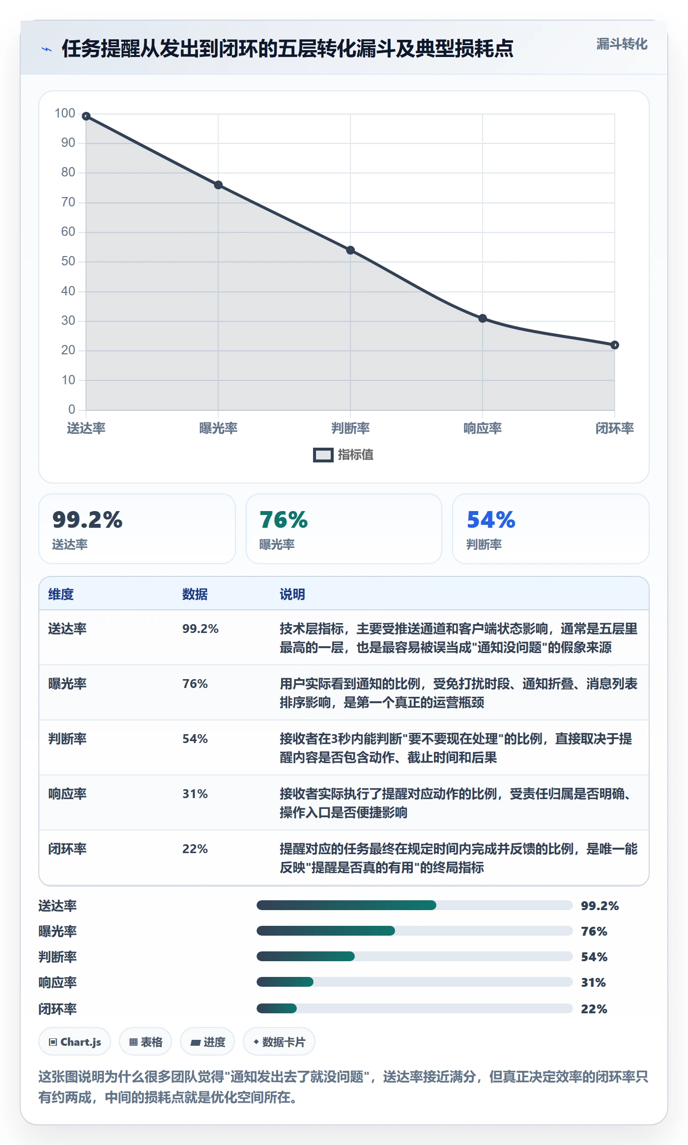Click the 送达率 data point on the chart line
This screenshot has height=1145, width=688.
(x=86, y=116)
